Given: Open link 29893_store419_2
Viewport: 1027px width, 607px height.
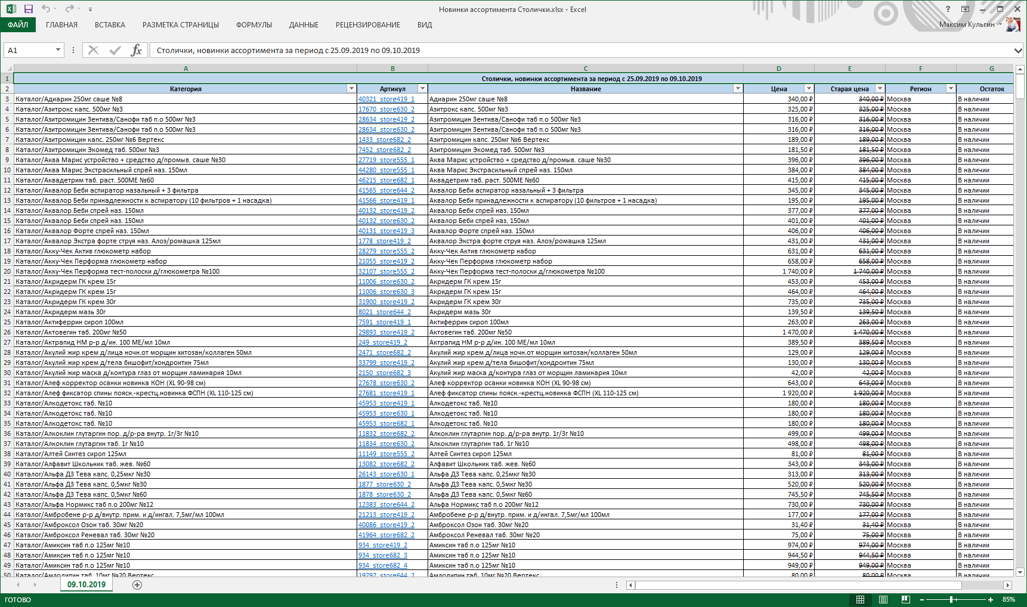Looking at the screenshot, I should pyautogui.click(x=386, y=332).
